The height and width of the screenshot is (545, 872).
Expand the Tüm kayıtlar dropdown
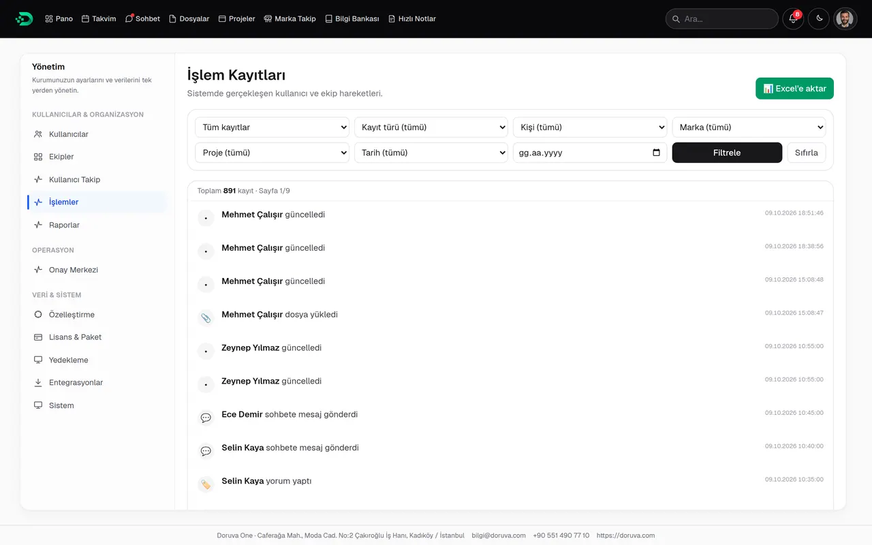[x=272, y=127]
